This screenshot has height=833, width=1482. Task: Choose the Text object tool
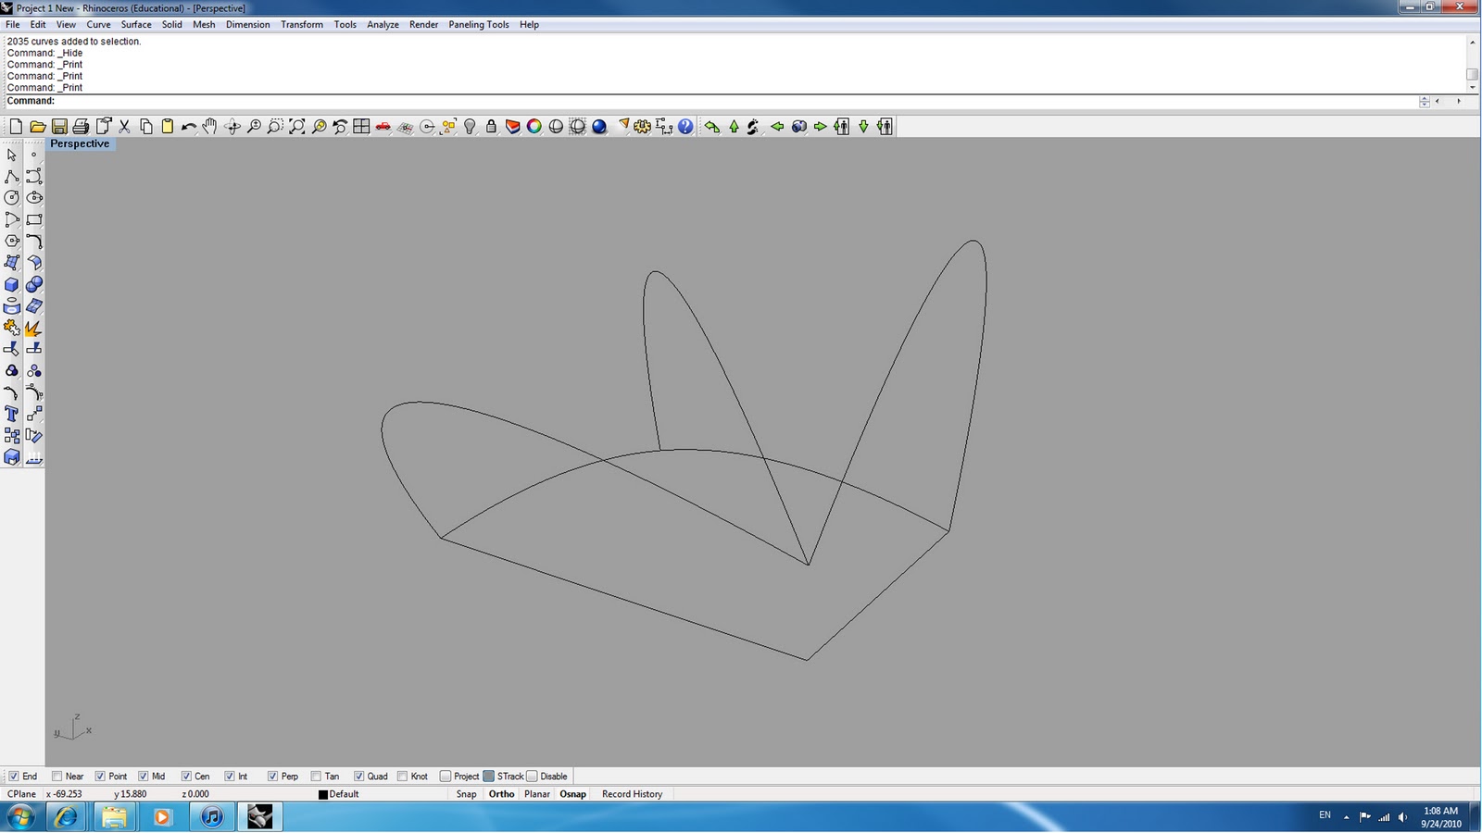point(12,414)
